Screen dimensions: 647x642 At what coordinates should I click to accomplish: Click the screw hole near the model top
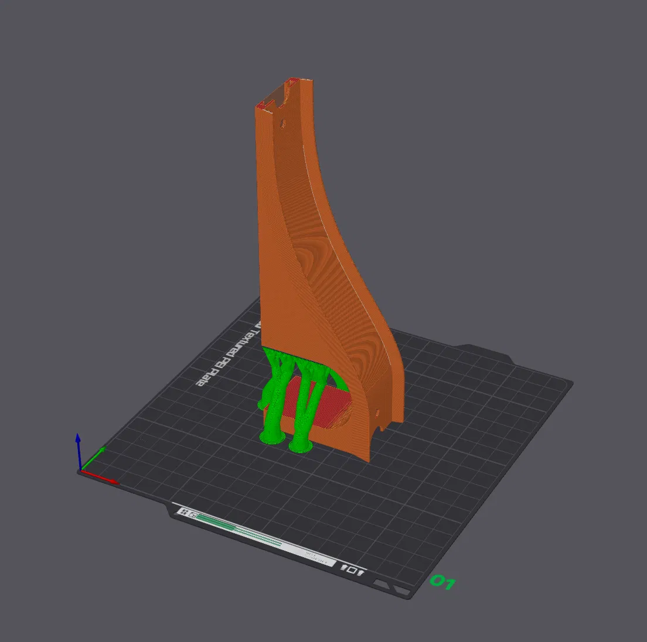(x=282, y=123)
